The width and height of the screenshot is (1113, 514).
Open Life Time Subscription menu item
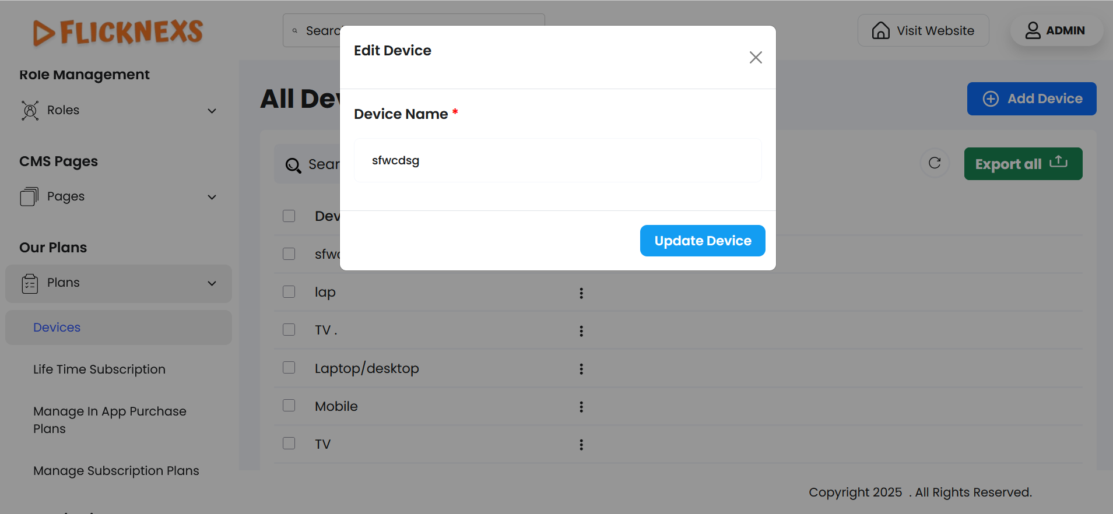pos(99,369)
